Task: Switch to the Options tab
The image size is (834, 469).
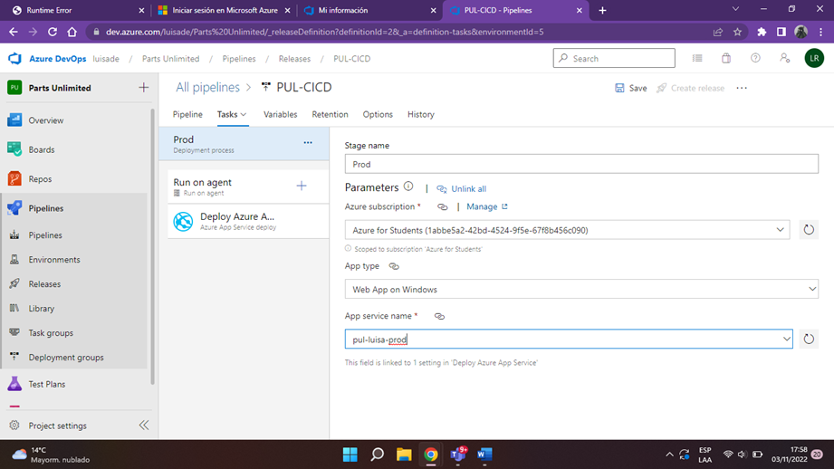Action: point(378,114)
